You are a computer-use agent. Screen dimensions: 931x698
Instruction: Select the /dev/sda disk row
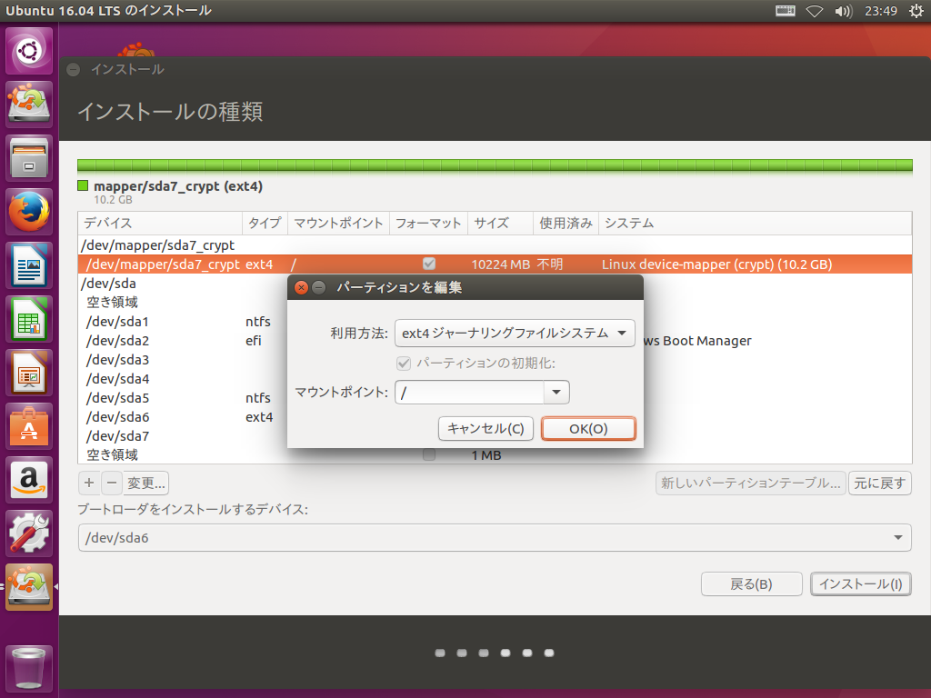(182, 284)
